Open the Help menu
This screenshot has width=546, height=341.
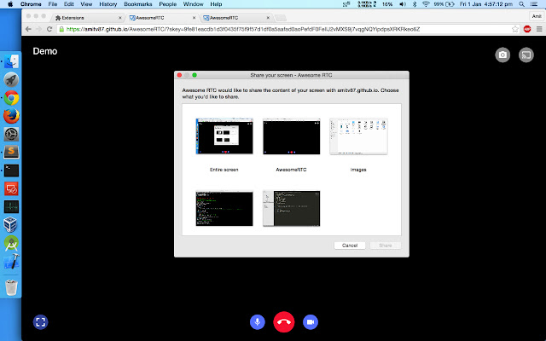216,4
